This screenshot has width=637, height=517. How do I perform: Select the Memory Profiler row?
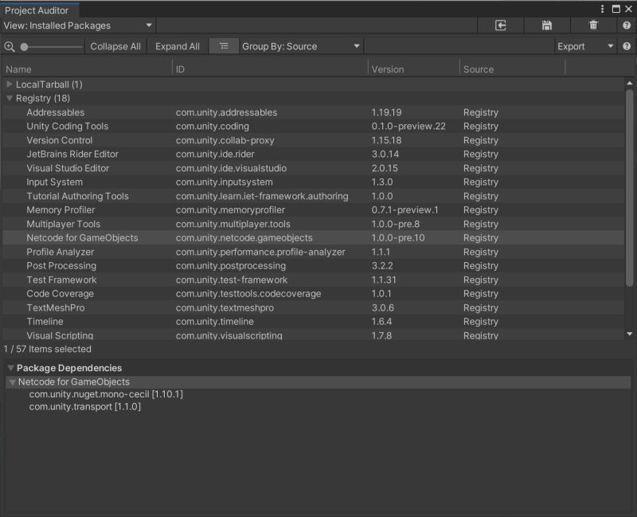point(313,210)
